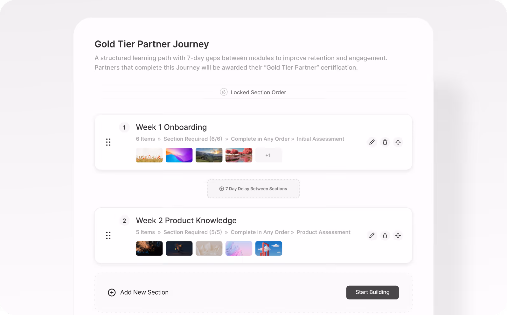This screenshot has height=315, width=507.
Task: Click the move arrows icon for Week 1 Onboarding
Action: coord(398,142)
